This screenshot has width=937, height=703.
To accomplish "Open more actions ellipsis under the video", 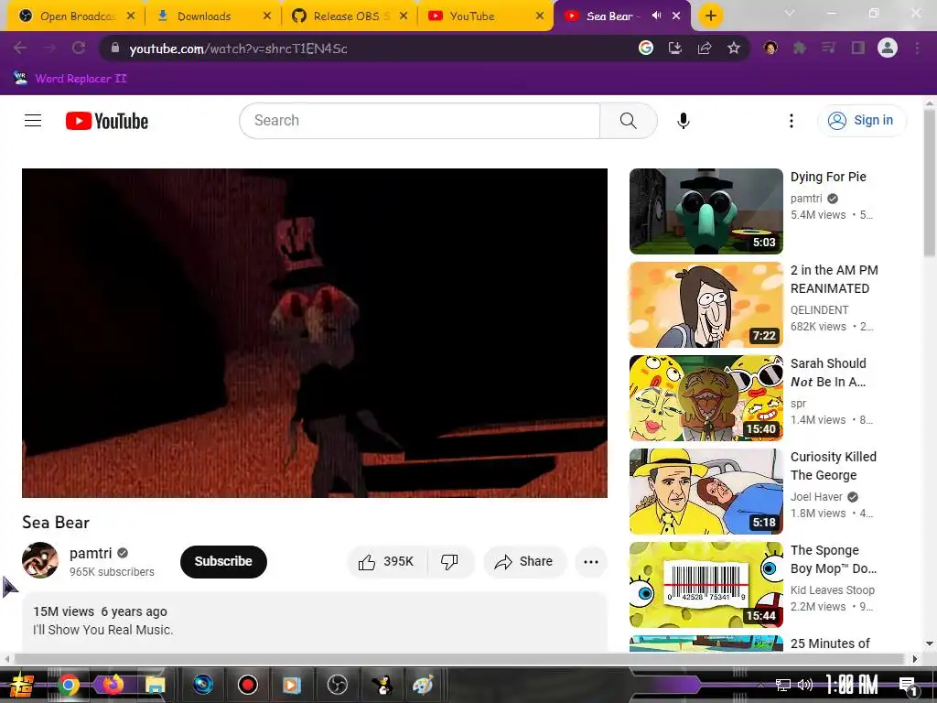I will click(x=591, y=561).
